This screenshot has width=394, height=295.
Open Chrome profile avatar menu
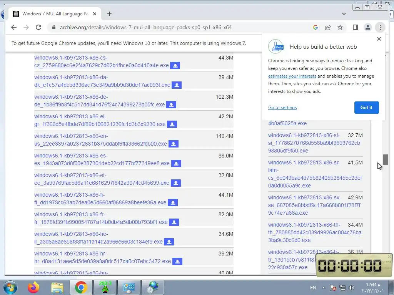click(367, 27)
